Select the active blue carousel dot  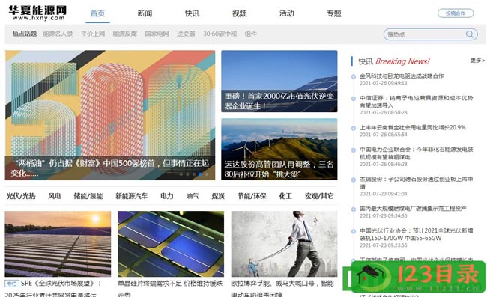point(201,174)
